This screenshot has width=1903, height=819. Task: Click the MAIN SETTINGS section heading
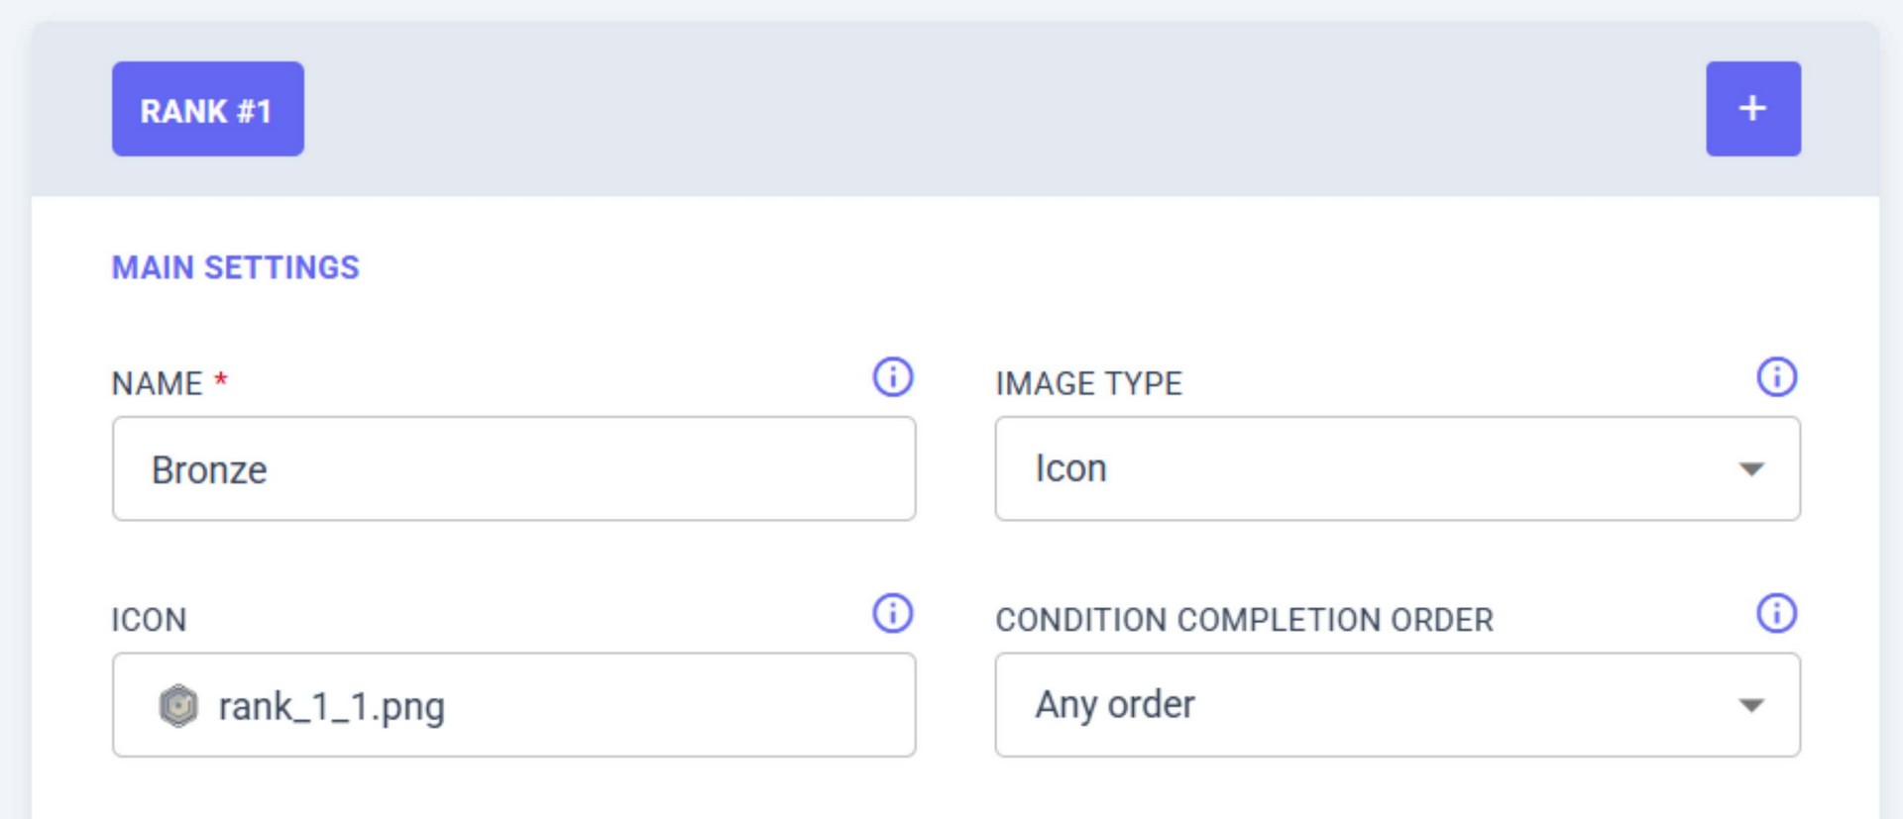click(235, 267)
